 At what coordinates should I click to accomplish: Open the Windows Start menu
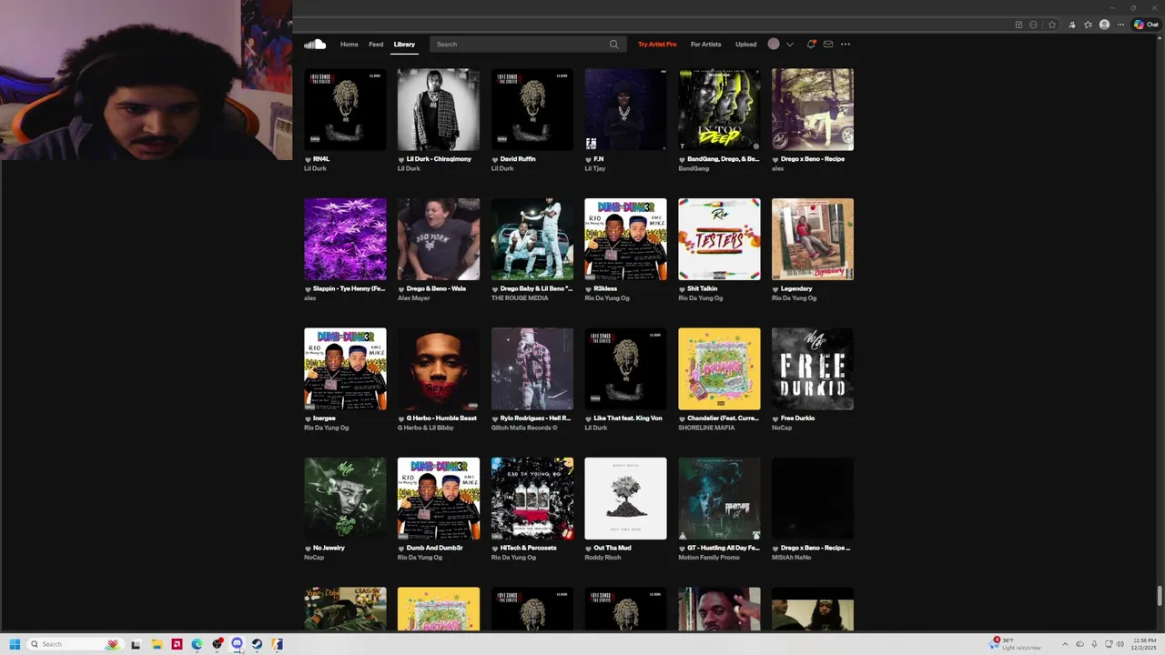(x=15, y=644)
